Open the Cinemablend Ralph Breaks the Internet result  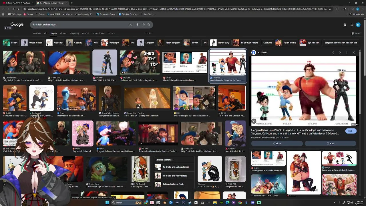(24, 66)
